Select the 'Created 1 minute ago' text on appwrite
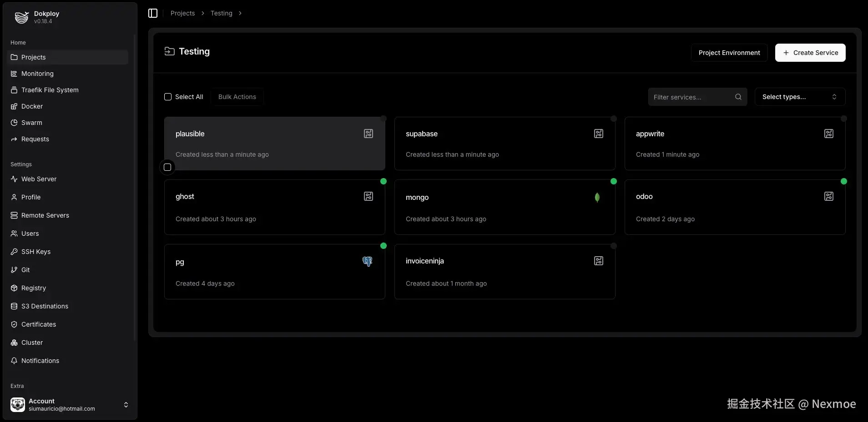Screen dimensions: 868x422 coord(667,154)
